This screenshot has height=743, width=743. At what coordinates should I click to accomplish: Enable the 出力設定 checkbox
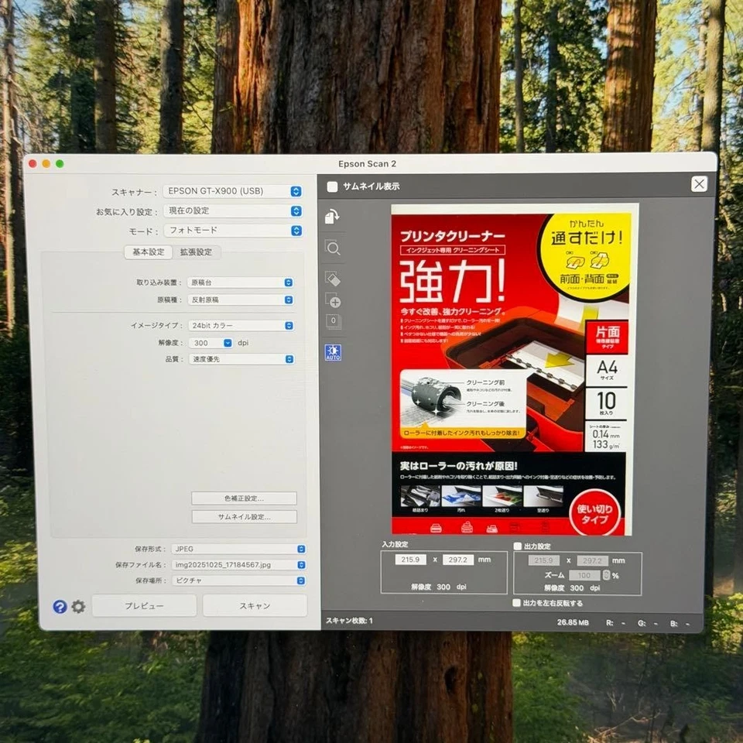point(518,546)
